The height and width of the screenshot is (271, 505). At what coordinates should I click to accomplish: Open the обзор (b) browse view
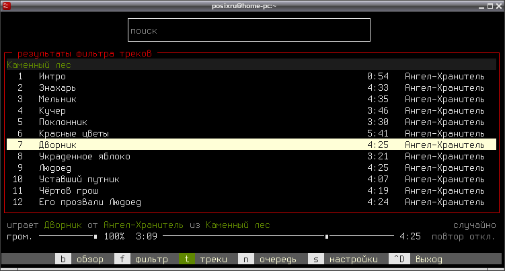(x=79, y=259)
